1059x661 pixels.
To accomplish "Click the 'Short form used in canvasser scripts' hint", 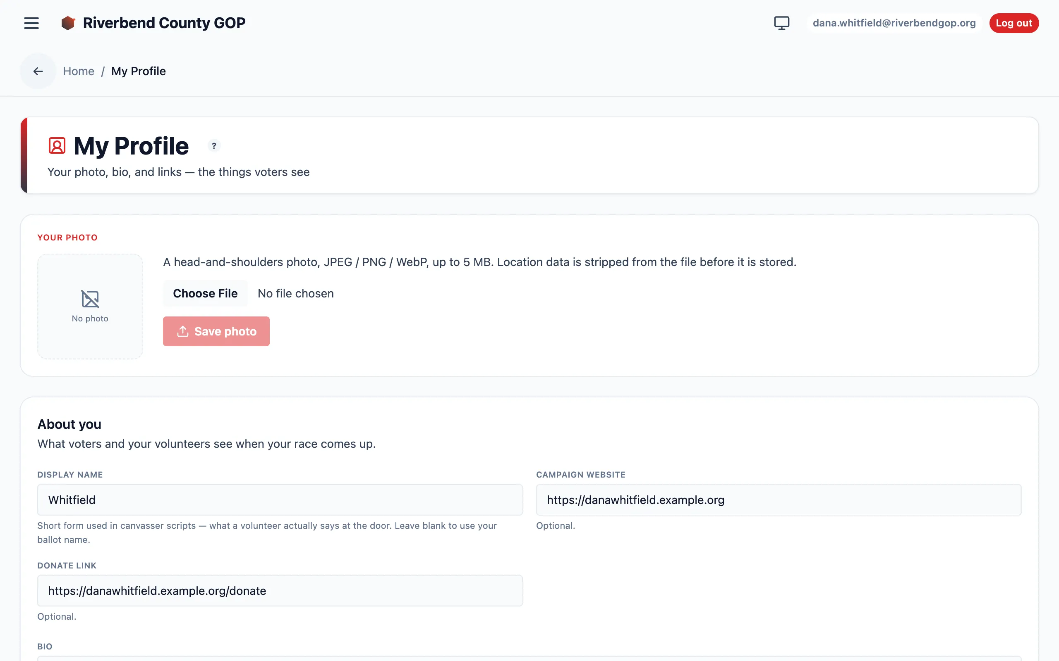I will coord(267,533).
